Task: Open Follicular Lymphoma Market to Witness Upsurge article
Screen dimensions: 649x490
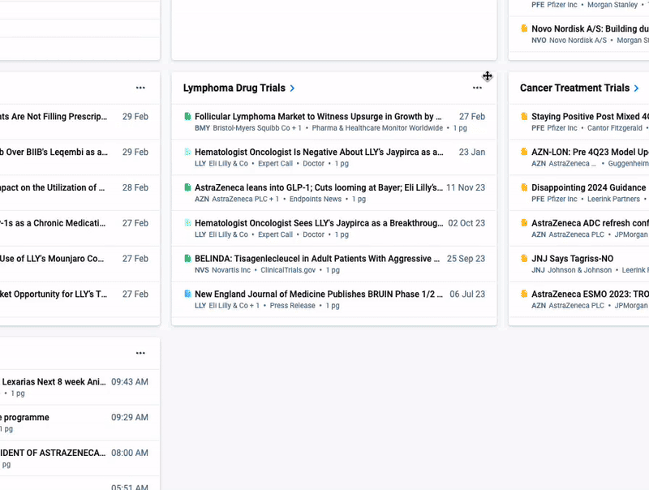Action: [x=318, y=117]
